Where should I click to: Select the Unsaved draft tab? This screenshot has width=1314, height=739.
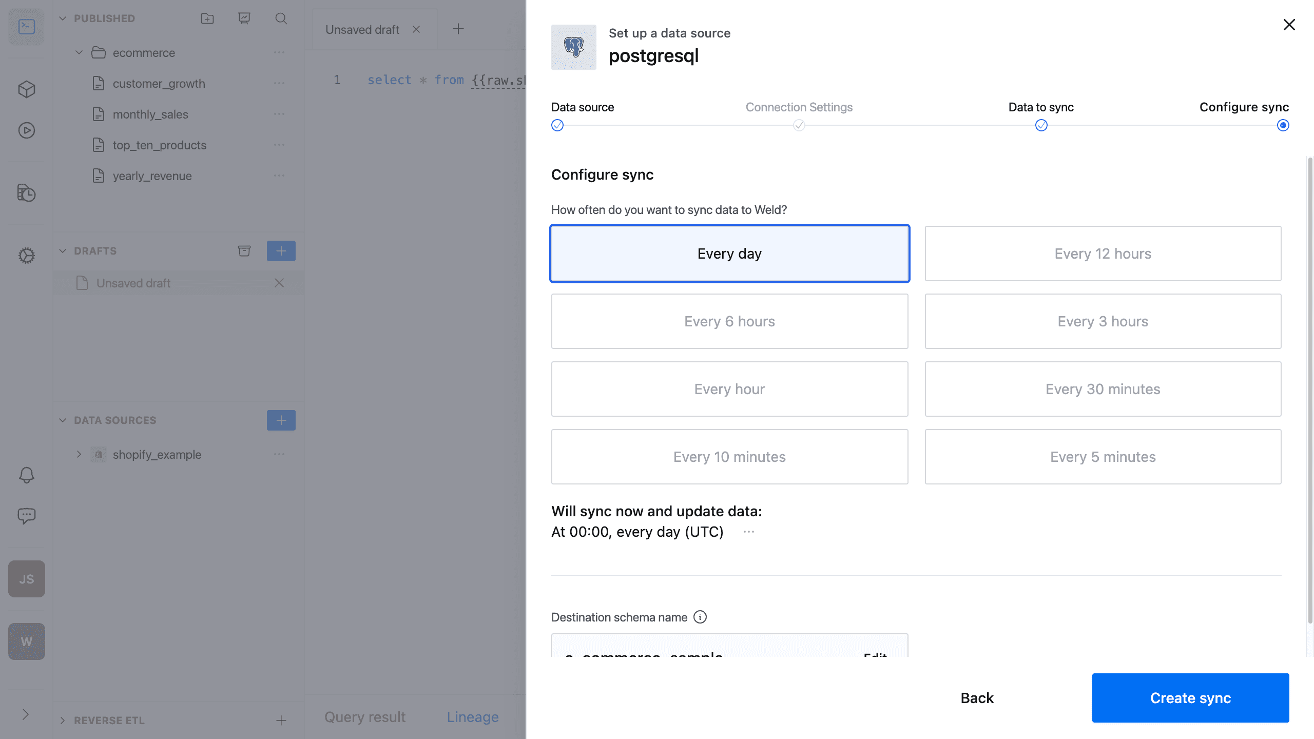click(x=362, y=29)
